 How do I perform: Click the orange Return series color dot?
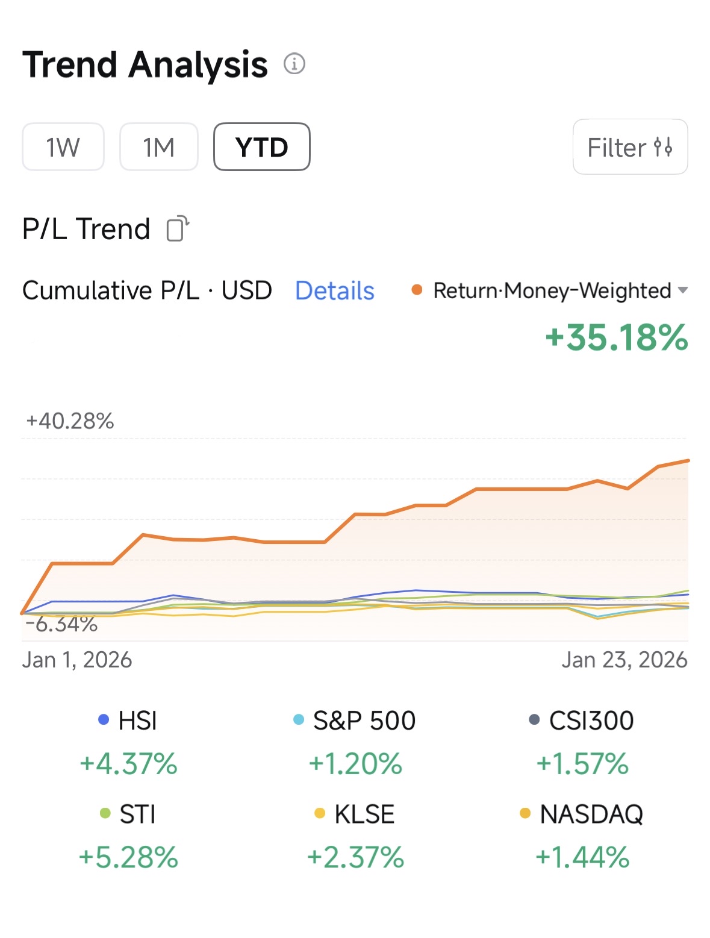coord(417,290)
